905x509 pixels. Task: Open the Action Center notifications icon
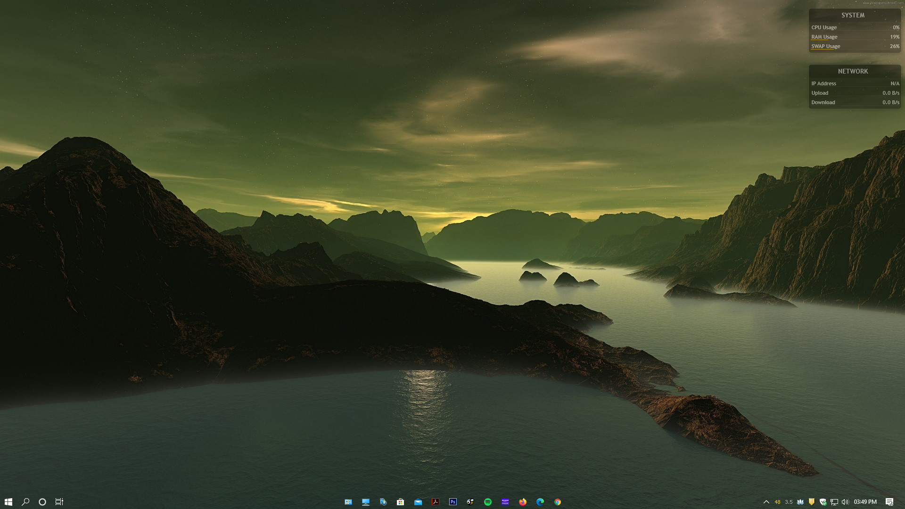coord(889,502)
